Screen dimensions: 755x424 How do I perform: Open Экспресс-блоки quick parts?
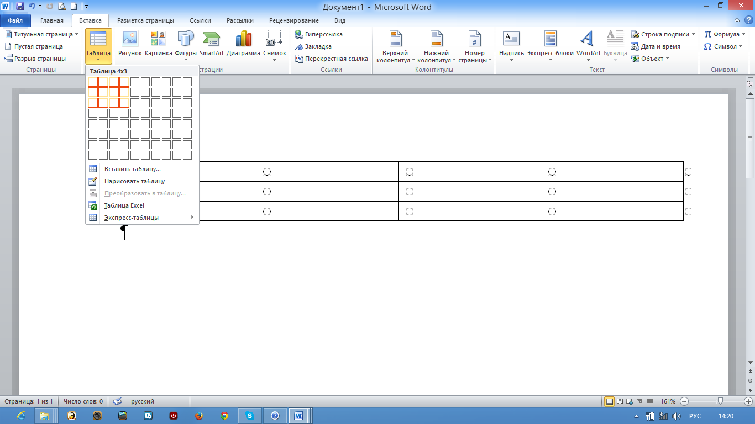pyautogui.click(x=550, y=45)
